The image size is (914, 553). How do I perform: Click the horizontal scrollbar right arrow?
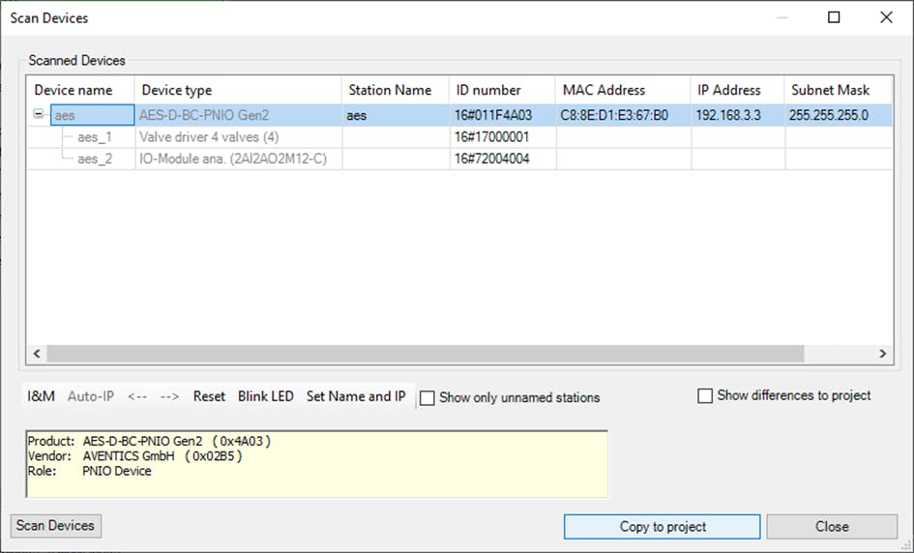coord(881,355)
